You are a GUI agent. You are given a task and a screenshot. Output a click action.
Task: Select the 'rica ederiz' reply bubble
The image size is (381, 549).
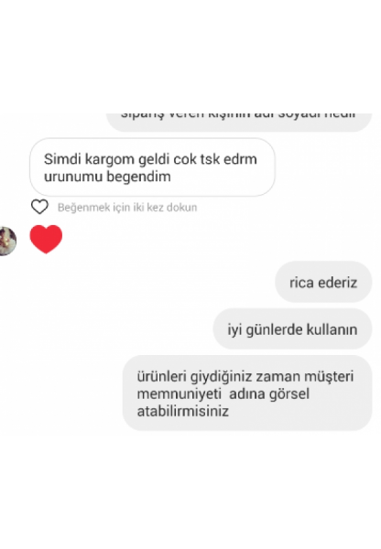[x=323, y=282]
